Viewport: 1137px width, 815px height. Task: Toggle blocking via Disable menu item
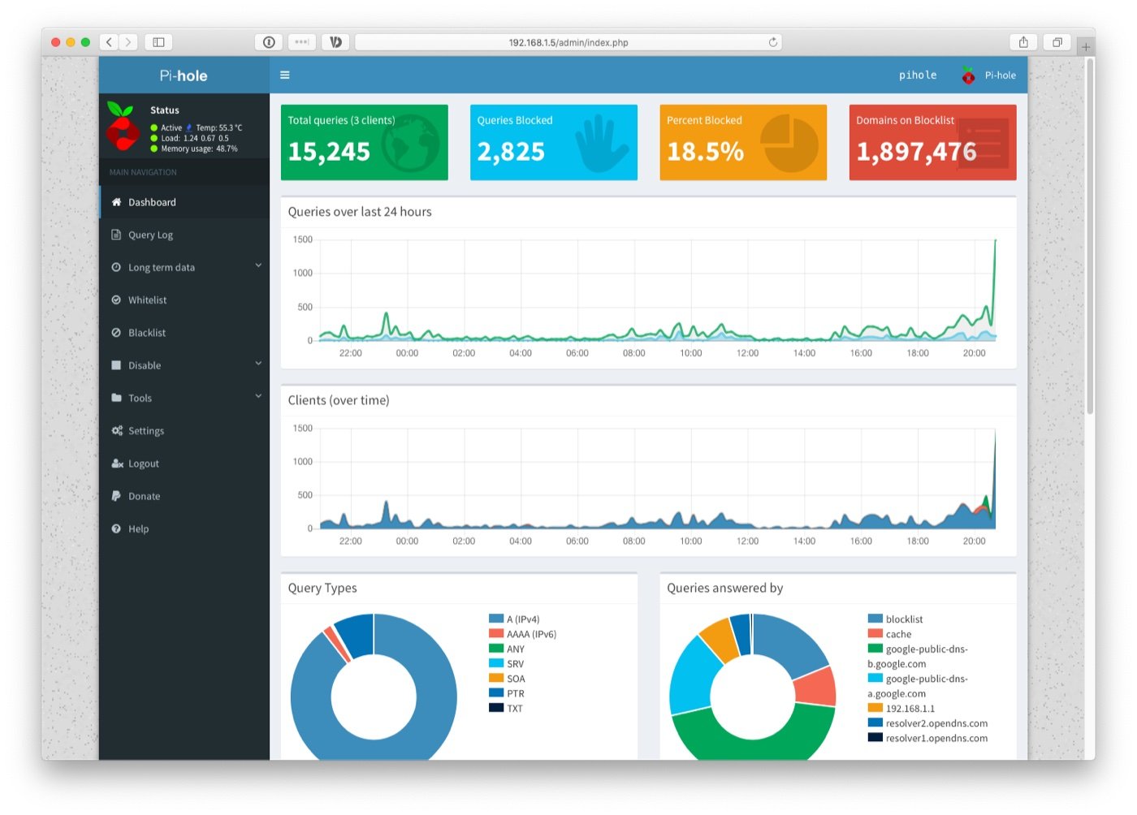[145, 365]
